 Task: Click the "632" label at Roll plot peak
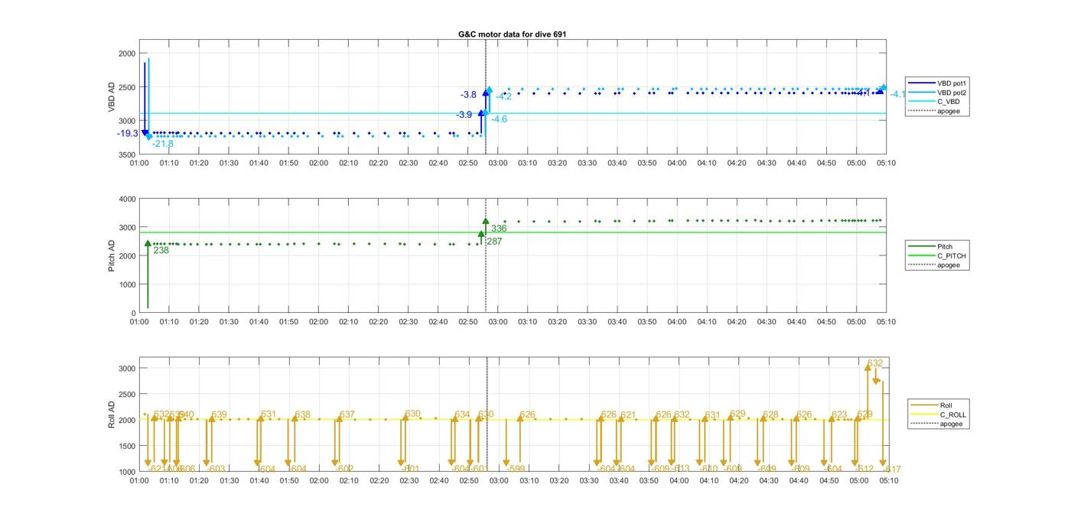tap(875, 363)
